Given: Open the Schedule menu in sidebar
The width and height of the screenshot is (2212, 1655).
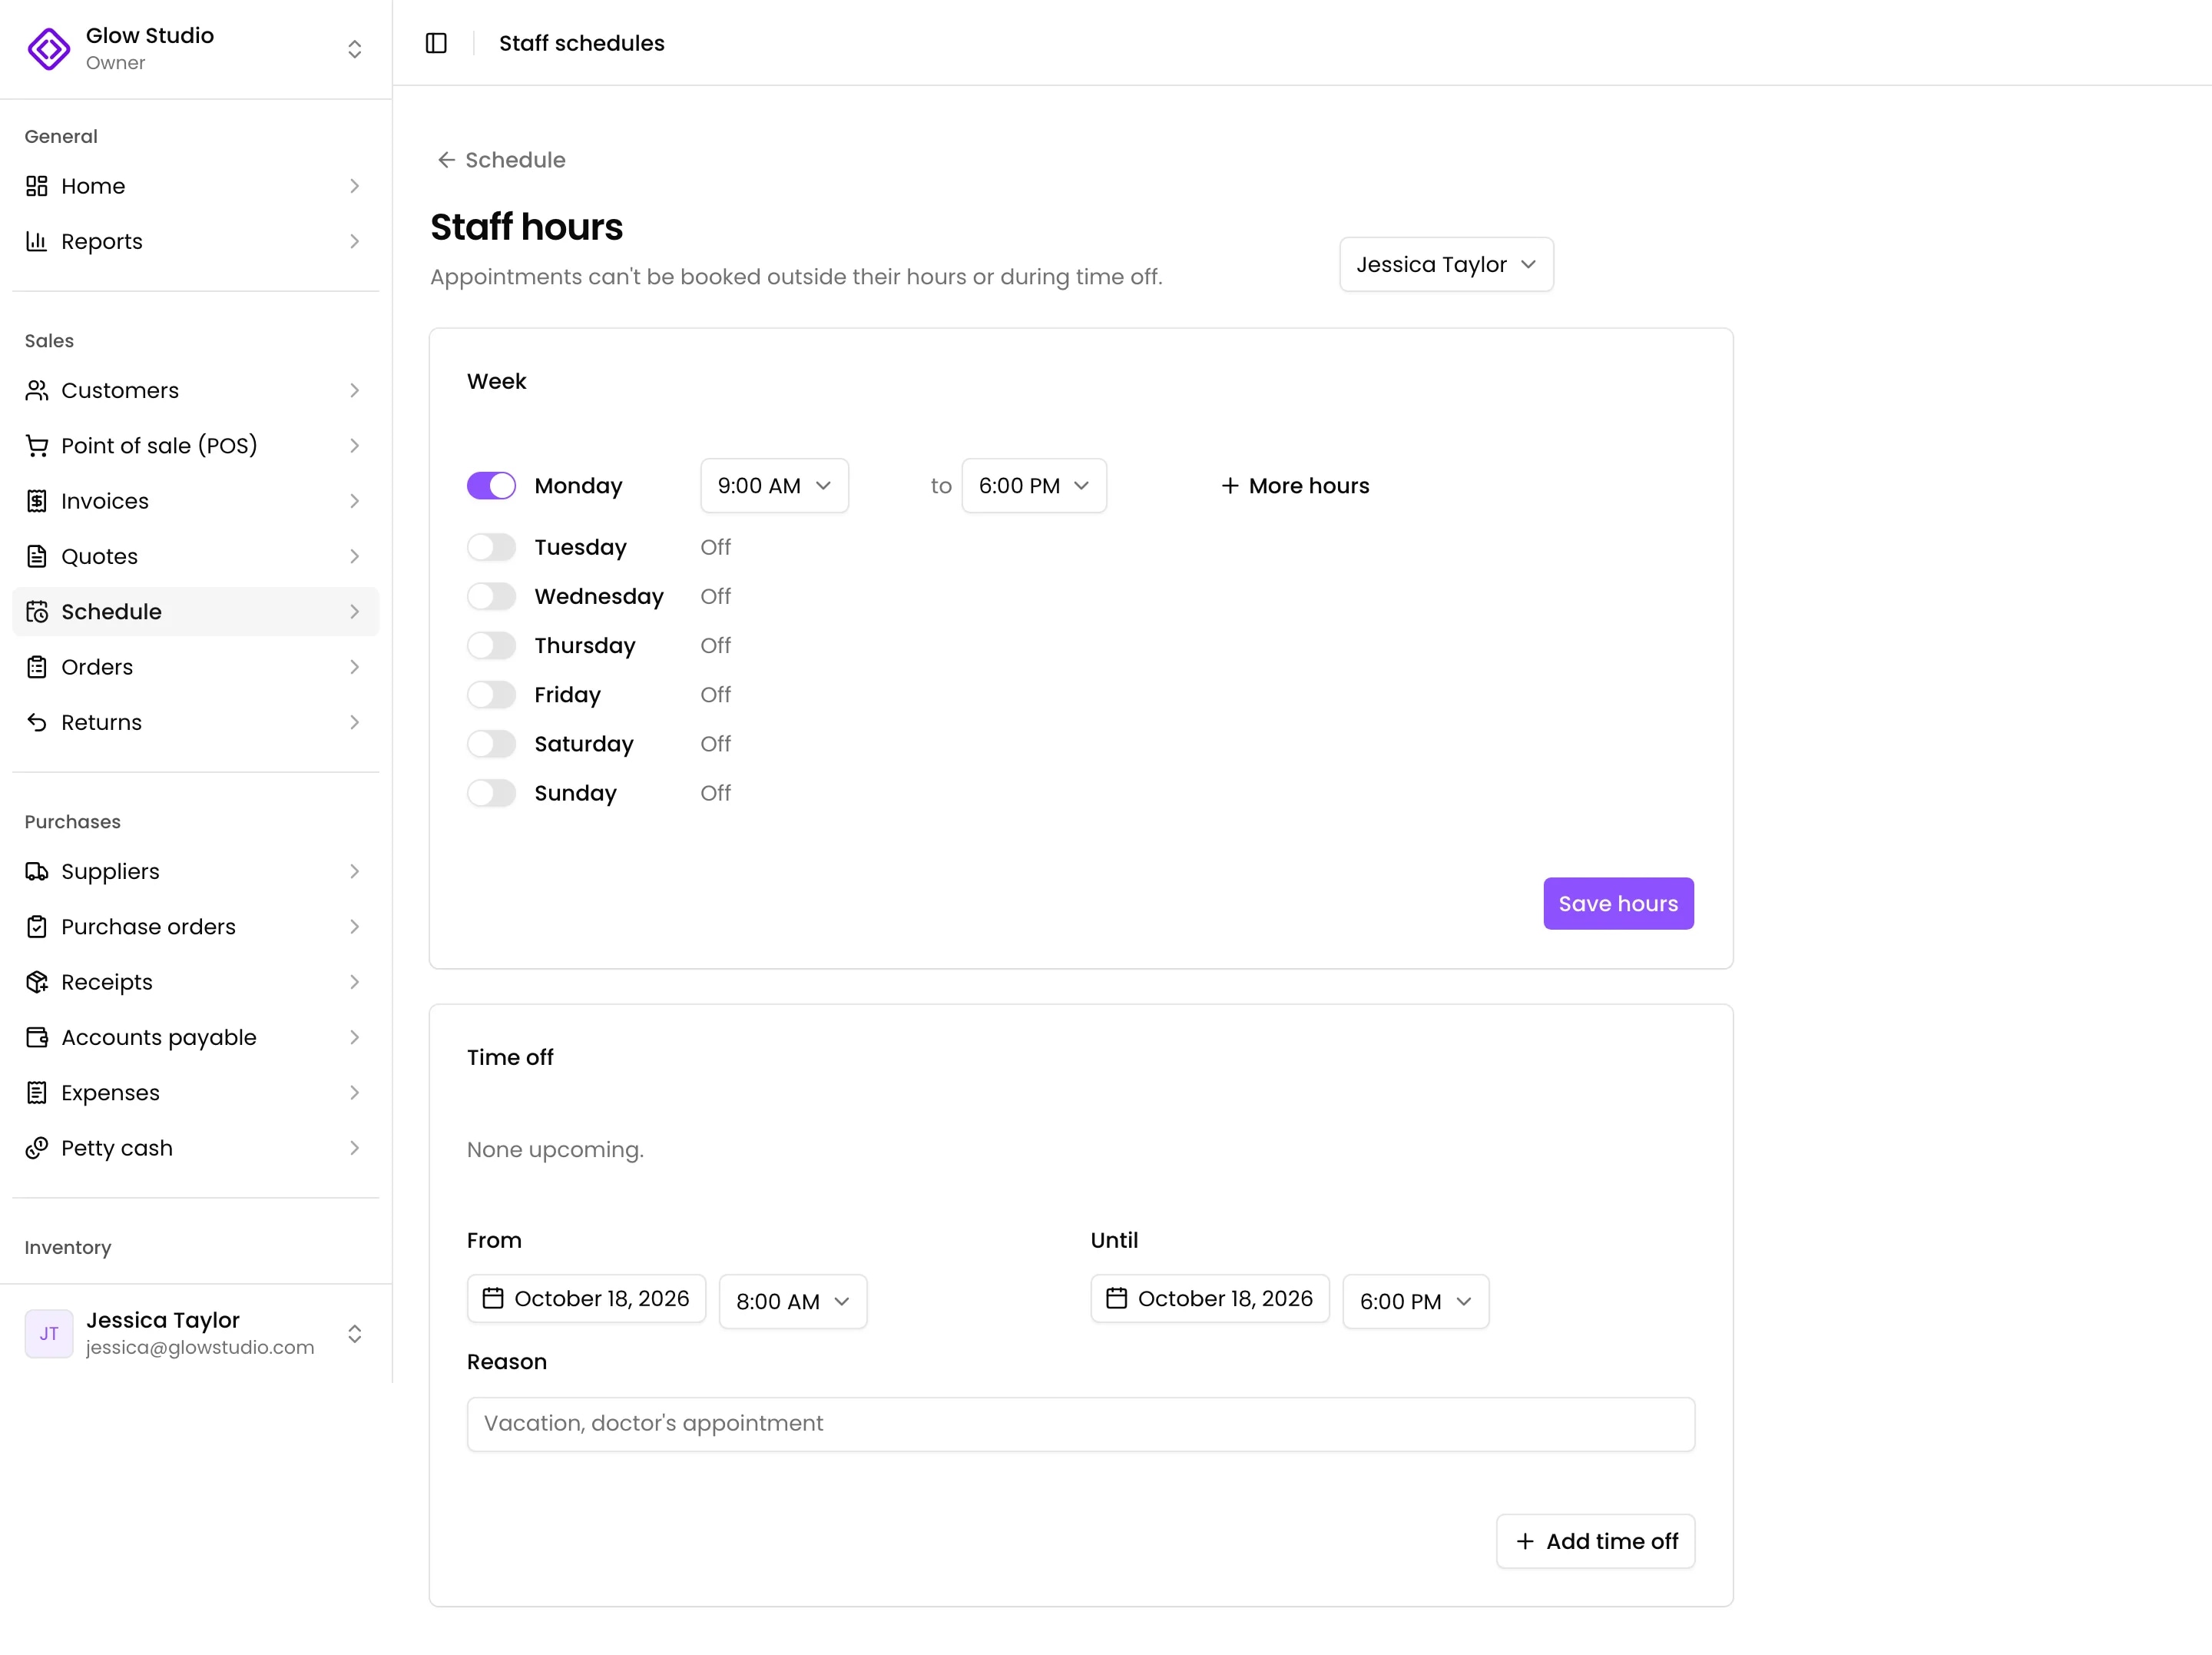Looking at the screenshot, I should coord(196,612).
